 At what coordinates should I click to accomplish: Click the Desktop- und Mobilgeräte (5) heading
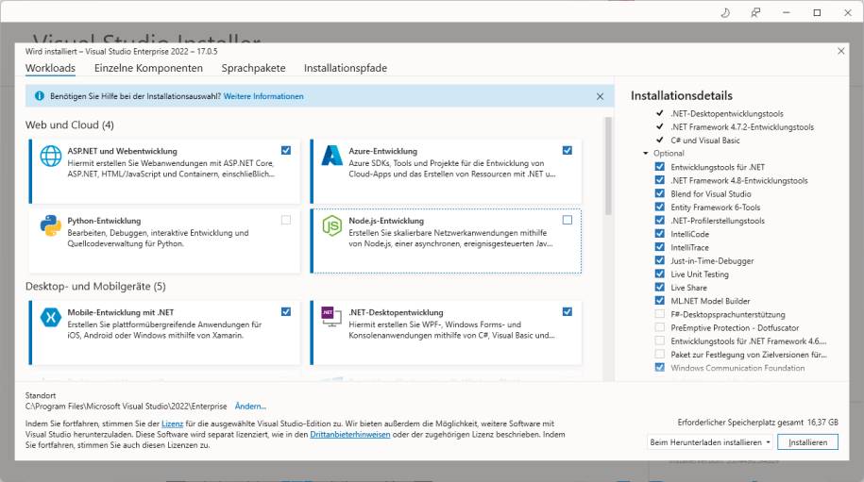95,286
